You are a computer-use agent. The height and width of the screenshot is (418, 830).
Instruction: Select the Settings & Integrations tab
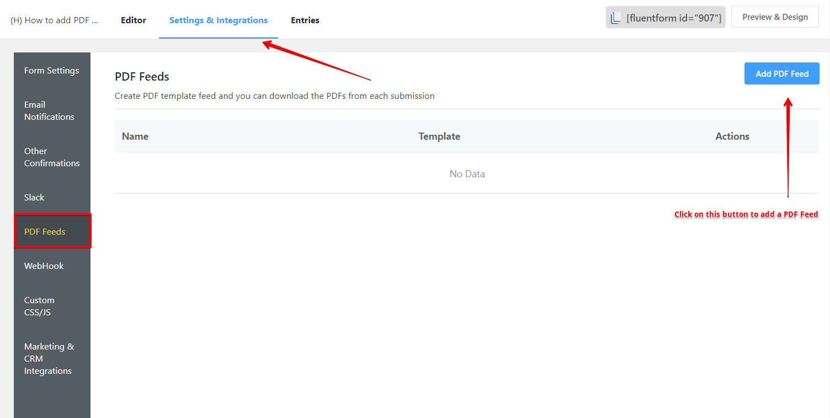[218, 20]
